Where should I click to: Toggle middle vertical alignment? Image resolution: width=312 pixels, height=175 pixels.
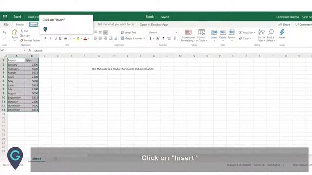[100, 32]
